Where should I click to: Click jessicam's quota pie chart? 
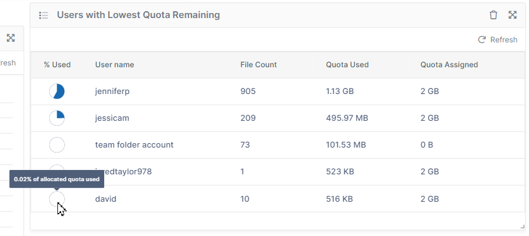57,118
